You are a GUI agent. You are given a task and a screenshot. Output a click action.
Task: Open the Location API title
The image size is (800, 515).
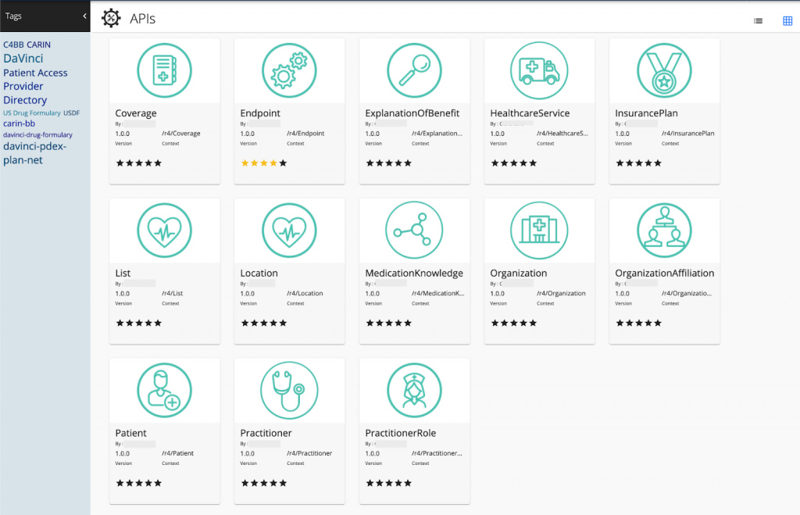[x=259, y=273]
